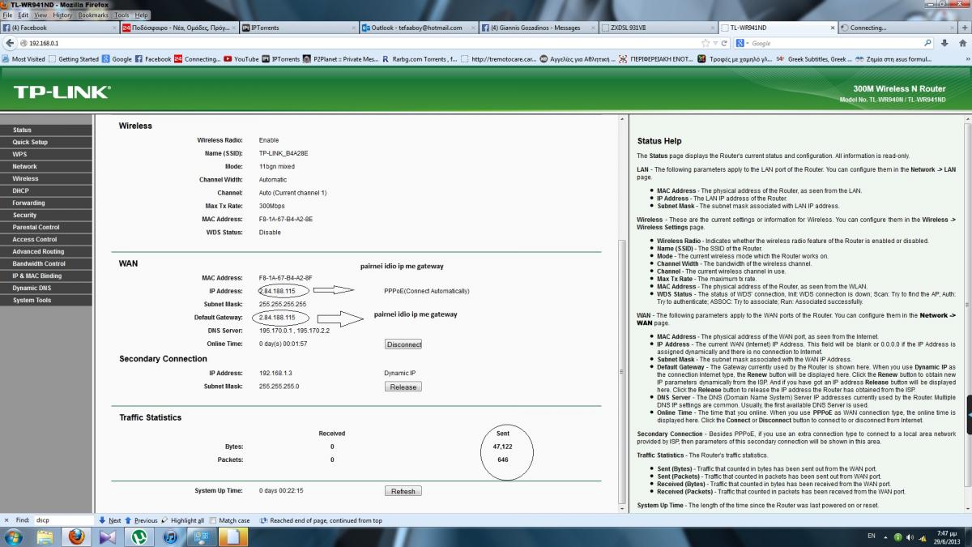972x547 pixels.
Task: Open the History menu
Action: [x=63, y=15]
